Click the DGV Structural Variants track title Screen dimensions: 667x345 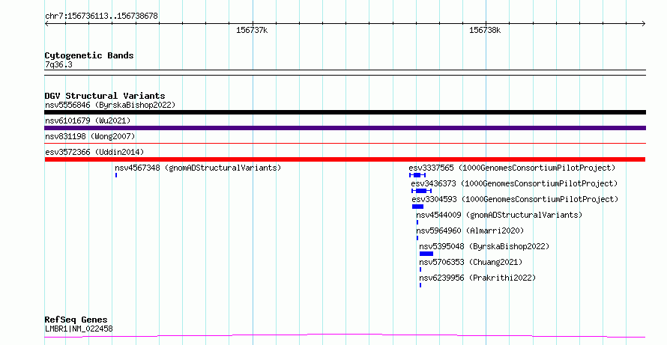point(105,96)
